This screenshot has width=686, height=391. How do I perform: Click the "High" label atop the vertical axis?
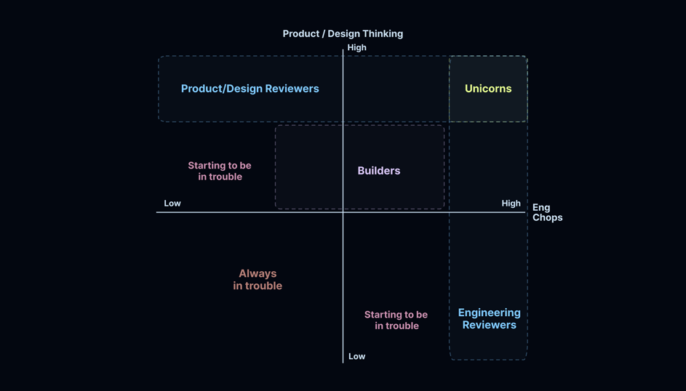tap(356, 48)
